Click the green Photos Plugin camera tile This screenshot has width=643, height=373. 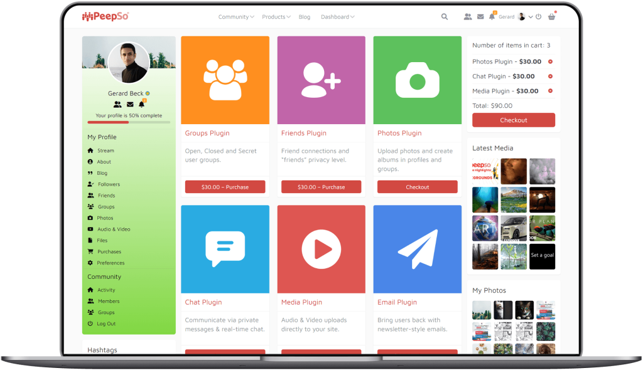coord(418,80)
